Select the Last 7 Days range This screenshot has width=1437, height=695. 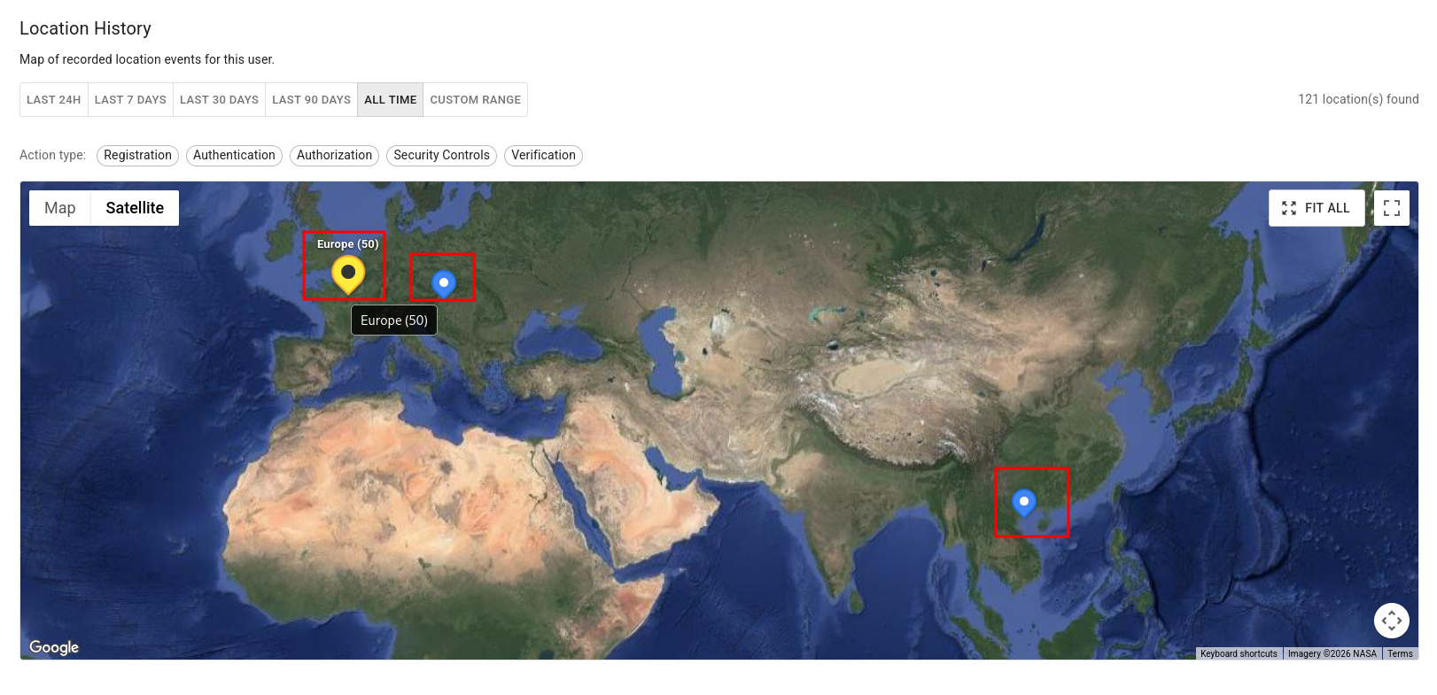tap(130, 100)
